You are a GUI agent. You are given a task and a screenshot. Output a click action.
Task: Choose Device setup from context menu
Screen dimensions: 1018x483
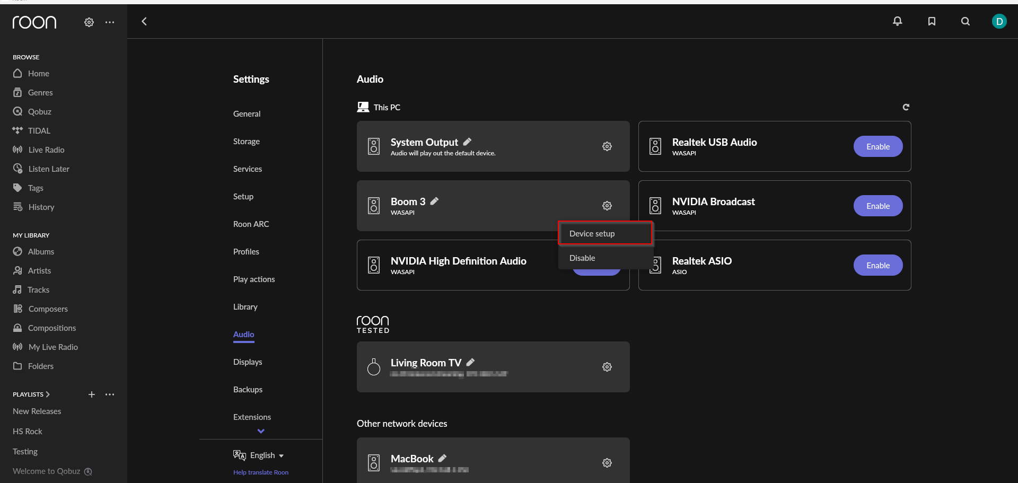(605, 233)
